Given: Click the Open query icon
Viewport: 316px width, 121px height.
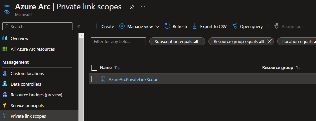Looking at the screenshot, I should click(234, 26).
